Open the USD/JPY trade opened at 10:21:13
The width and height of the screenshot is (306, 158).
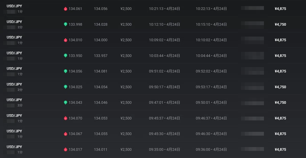[14, 6]
